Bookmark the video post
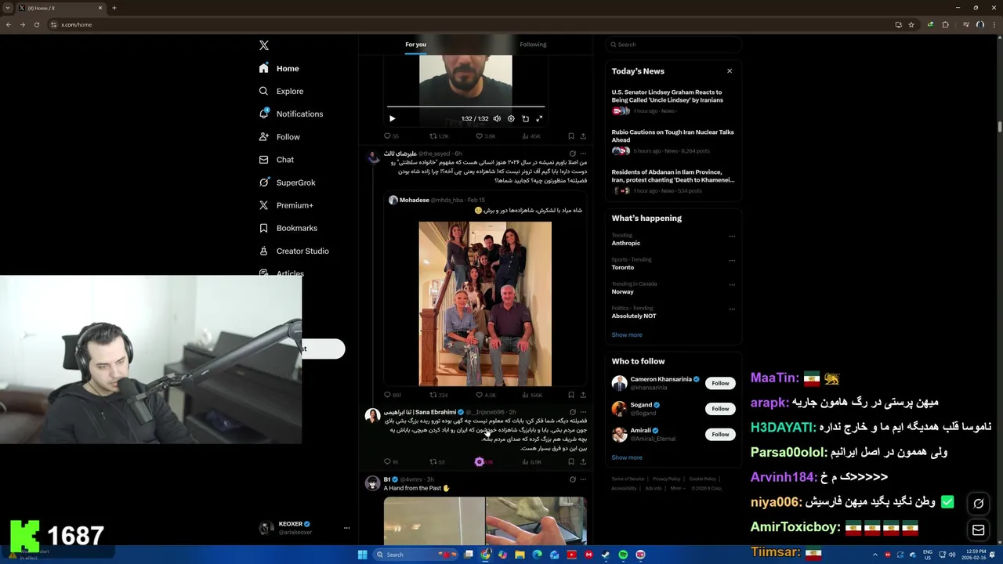The image size is (1003, 564). (570, 136)
